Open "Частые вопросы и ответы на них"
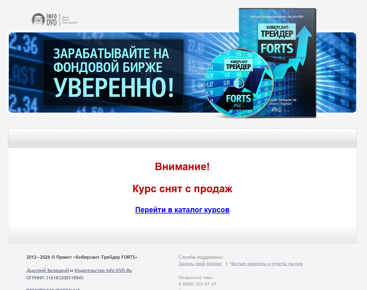The image size is (367, 290). click(266, 263)
